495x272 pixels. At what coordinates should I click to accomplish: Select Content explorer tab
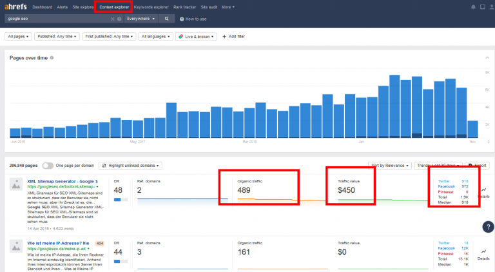(x=114, y=7)
